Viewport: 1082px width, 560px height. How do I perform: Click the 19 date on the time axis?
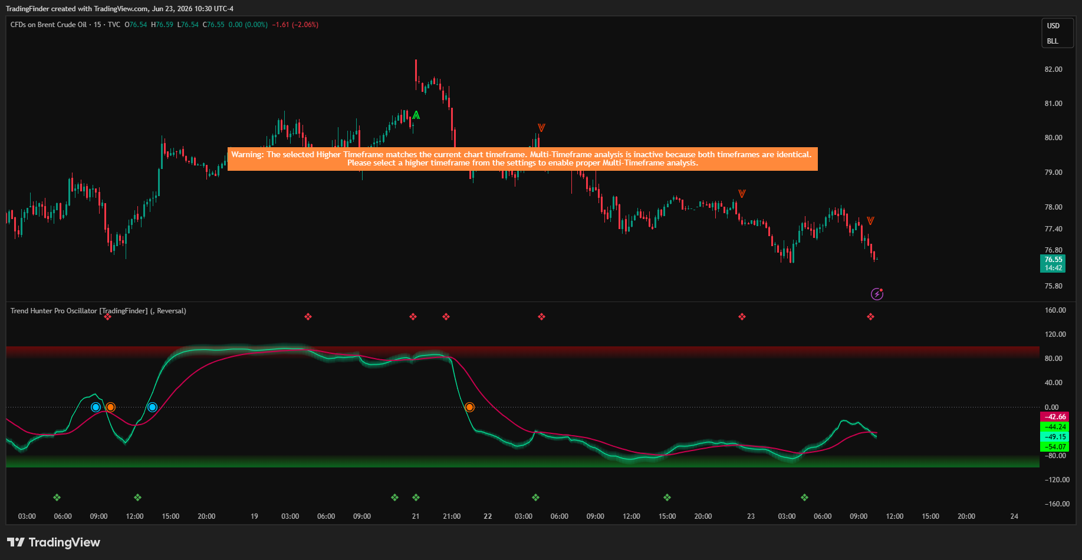(x=254, y=516)
